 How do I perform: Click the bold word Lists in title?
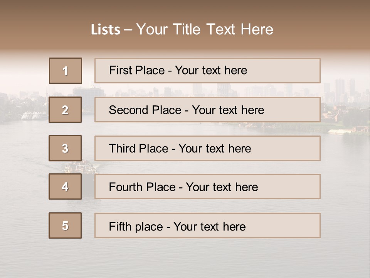click(x=106, y=30)
